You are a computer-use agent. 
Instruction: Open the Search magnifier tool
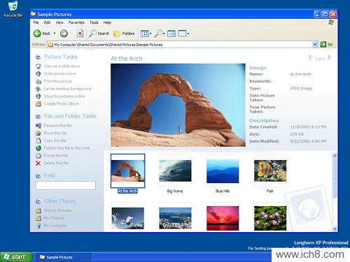coord(99,34)
